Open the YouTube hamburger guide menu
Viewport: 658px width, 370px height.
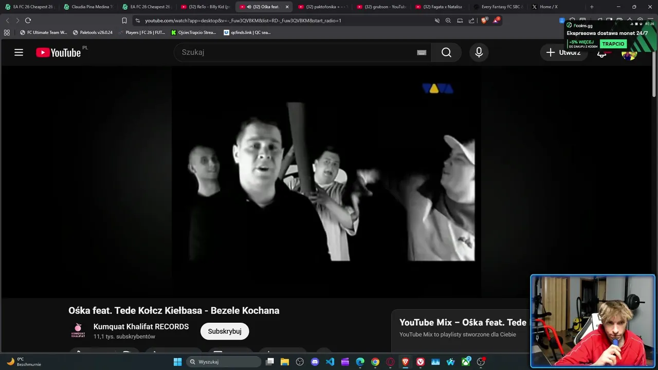pos(19,52)
